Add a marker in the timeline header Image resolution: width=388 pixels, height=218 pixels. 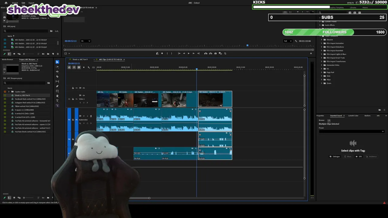(84, 67)
